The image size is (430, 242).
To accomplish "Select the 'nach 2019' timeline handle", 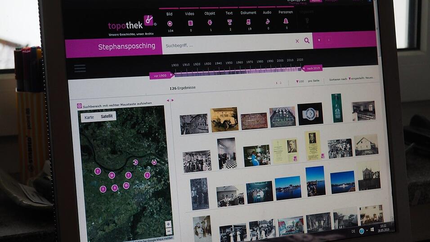I will coord(312,68).
